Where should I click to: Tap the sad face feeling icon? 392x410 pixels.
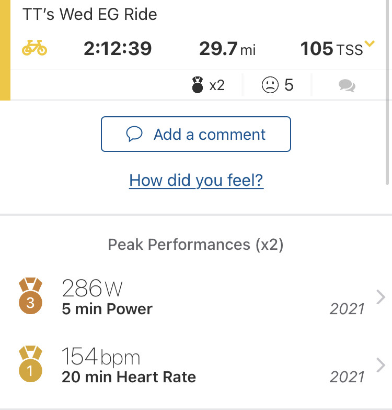tap(270, 85)
